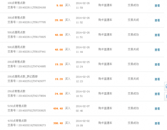The height and width of the screenshot is (130, 167).
Task: Select the 100点寄售点数 item title
Action: click(16, 3)
